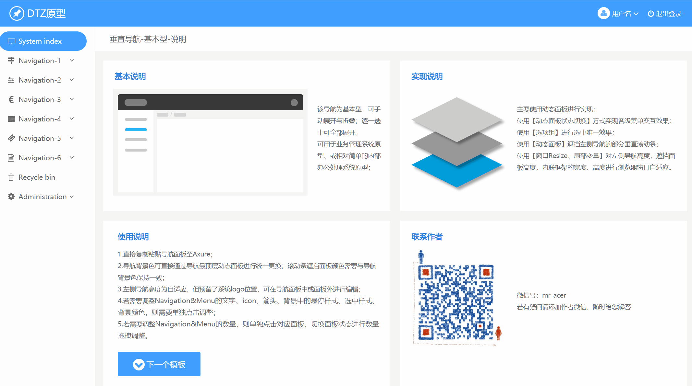The height and width of the screenshot is (386, 692).
Task: Click the power icon beside 退出登录
Action: pos(650,14)
